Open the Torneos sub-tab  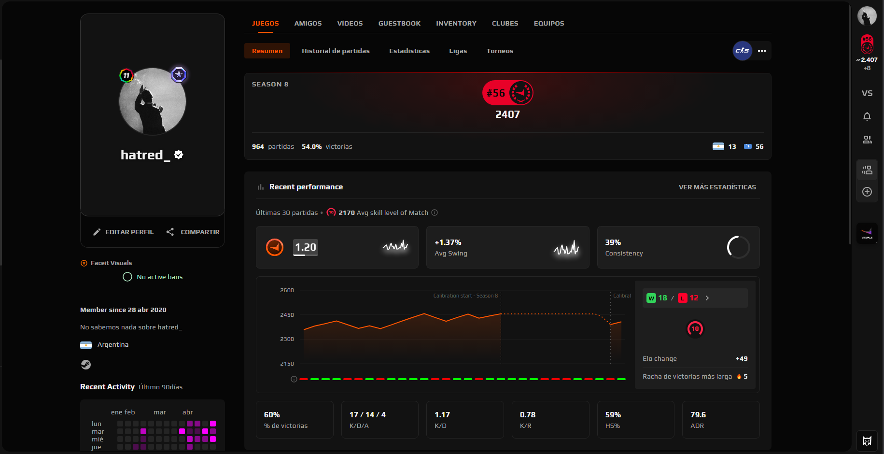pos(500,51)
